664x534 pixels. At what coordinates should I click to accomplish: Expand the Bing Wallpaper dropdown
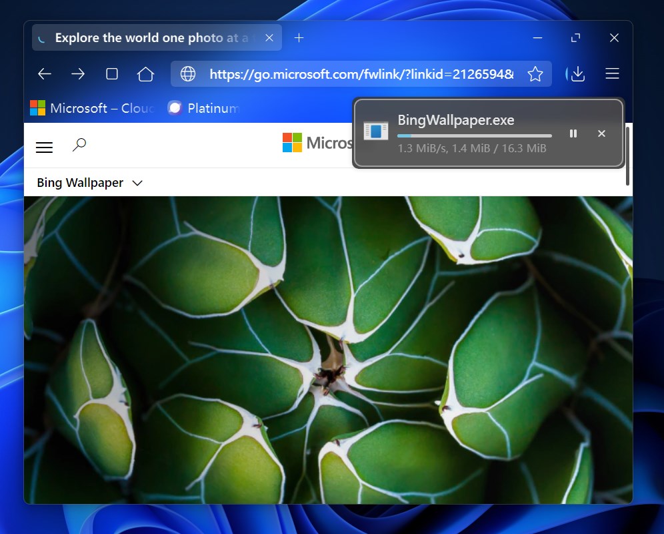click(x=89, y=183)
